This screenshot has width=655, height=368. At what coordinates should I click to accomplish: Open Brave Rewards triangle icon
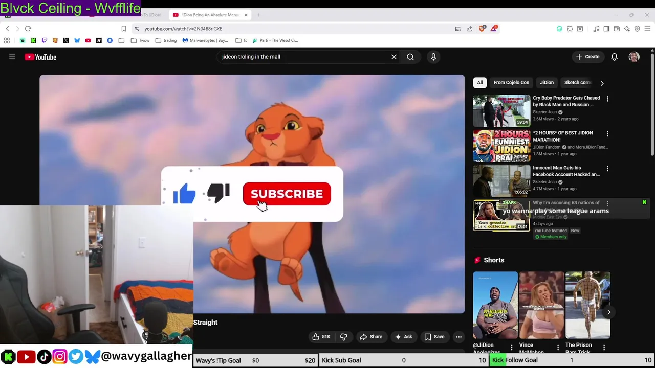click(x=493, y=29)
